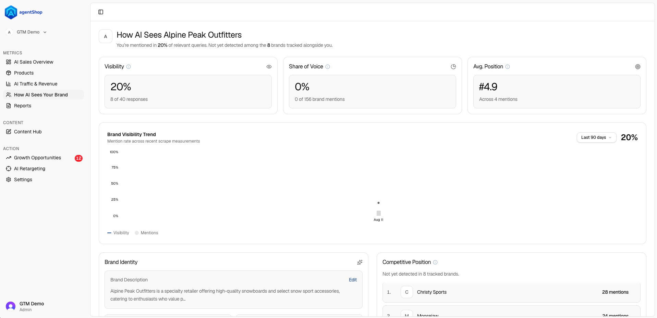Open Settings in sidebar
The height and width of the screenshot is (318, 657).
pos(44,180)
